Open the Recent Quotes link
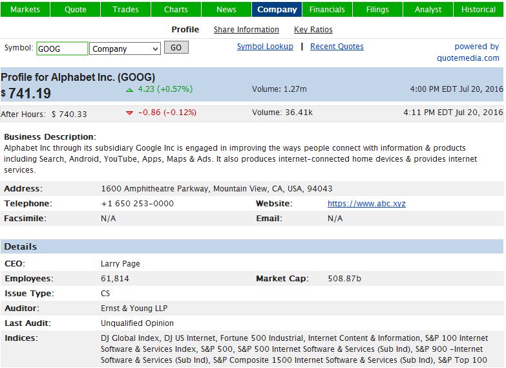The width and height of the screenshot is (506, 368). click(337, 47)
